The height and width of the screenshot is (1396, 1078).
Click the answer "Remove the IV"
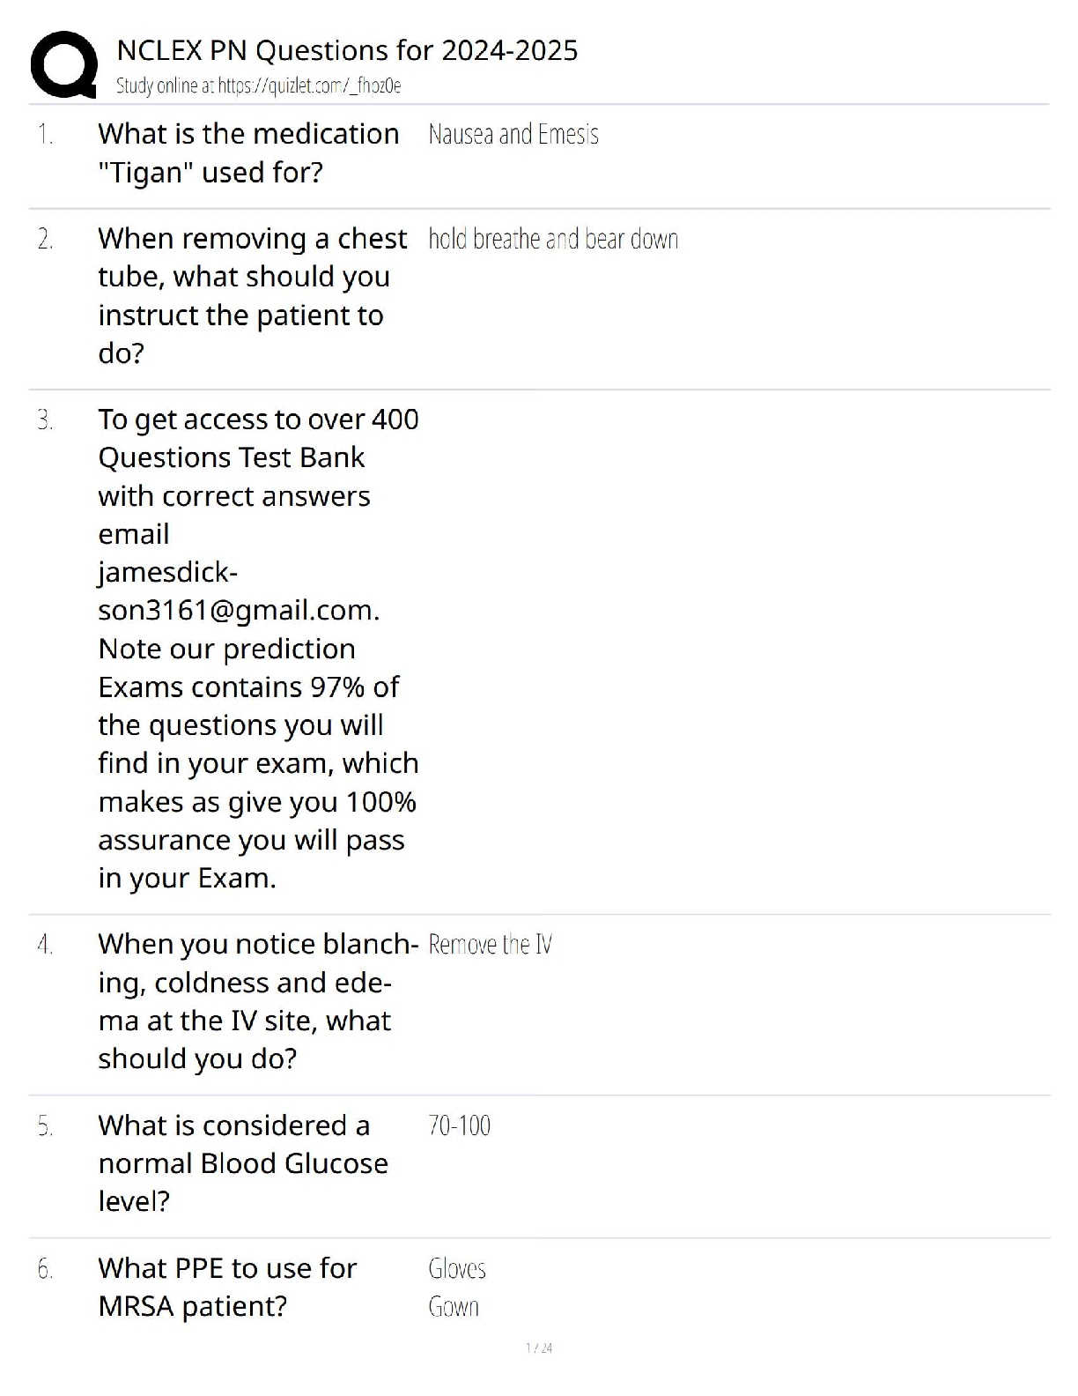(490, 945)
